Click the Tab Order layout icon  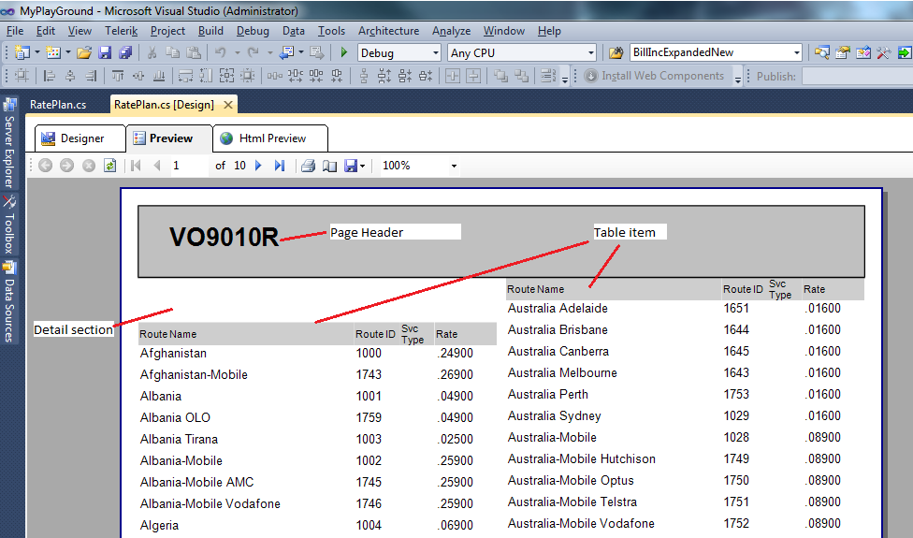coord(548,76)
